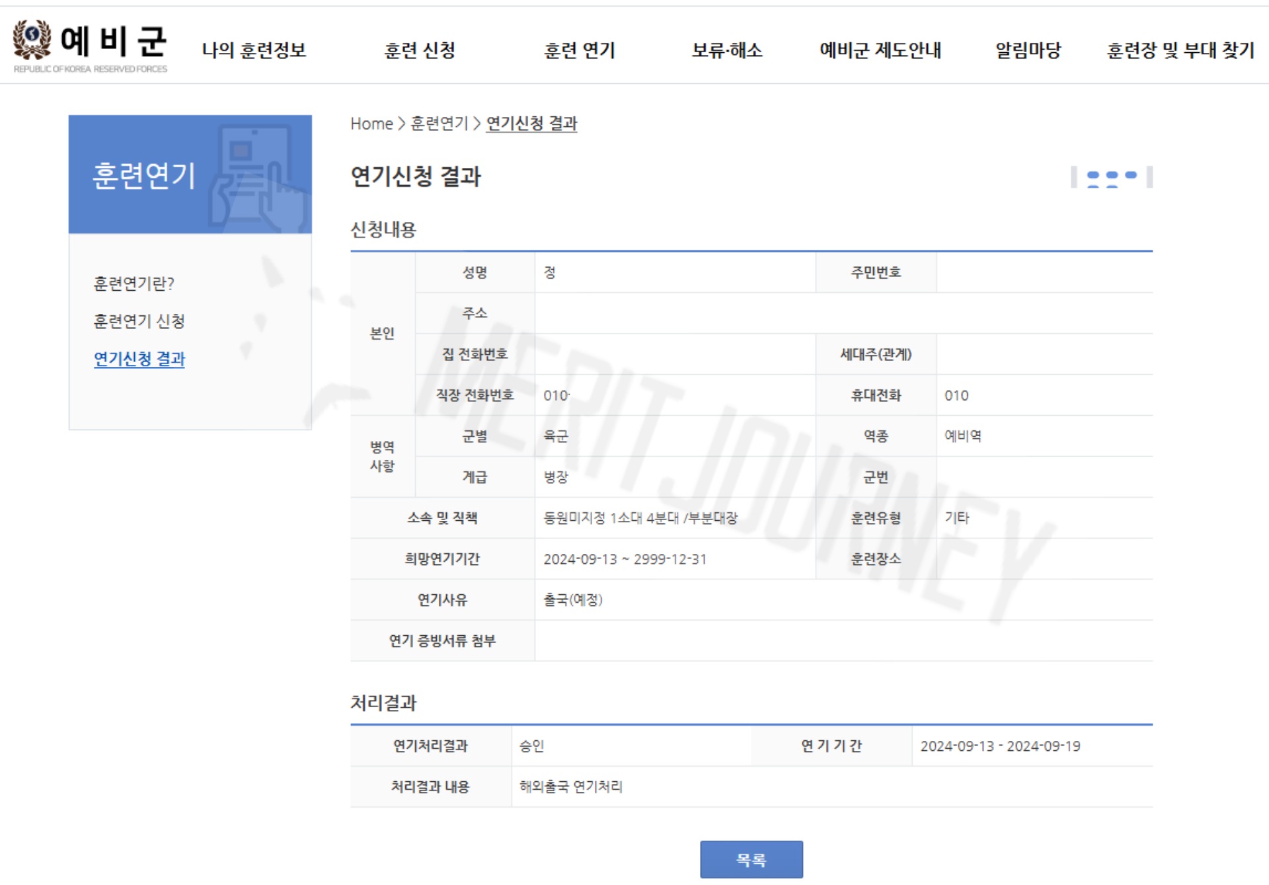Click 훈련연기 in the breadcrumb
The width and height of the screenshot is (1269, 885).
point(440,124)
